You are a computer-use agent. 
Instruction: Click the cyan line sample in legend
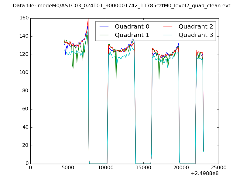168,35
